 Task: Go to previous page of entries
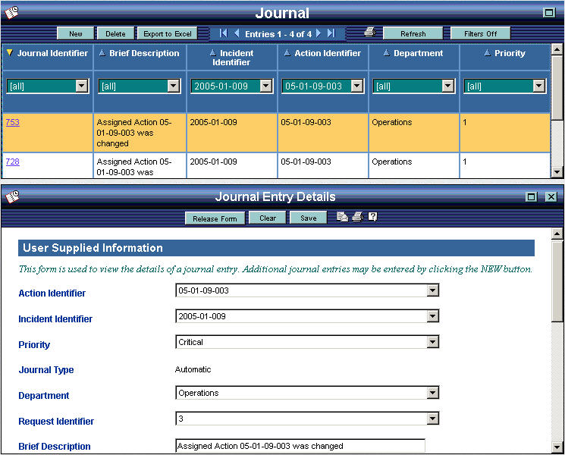[x=237, y=33]
